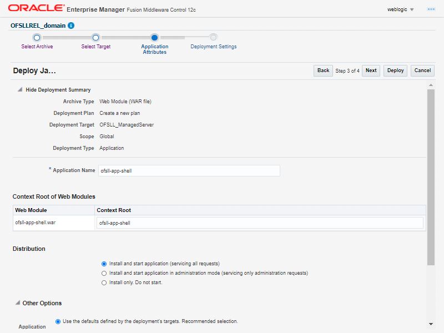444x333 pixels.
Task: Click the scrollbar down arrow
Action: point(431,324)
